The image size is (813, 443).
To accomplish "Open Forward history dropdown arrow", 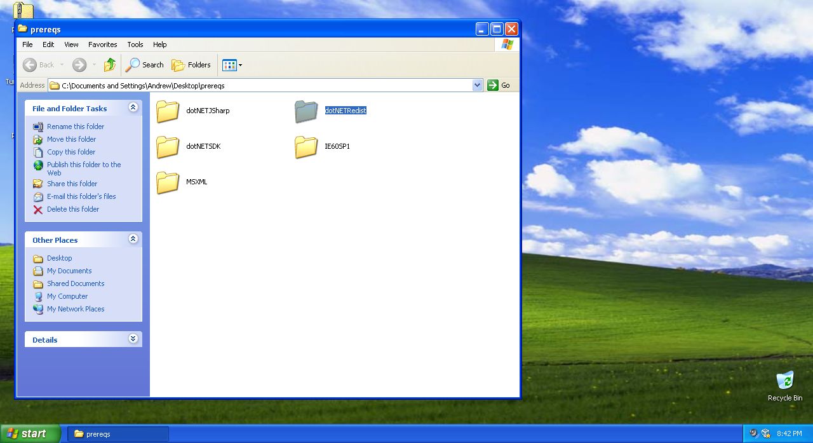I will [94, 65].
